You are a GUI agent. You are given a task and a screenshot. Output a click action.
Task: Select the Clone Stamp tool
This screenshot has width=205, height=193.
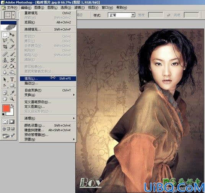(x=5, y=60)
